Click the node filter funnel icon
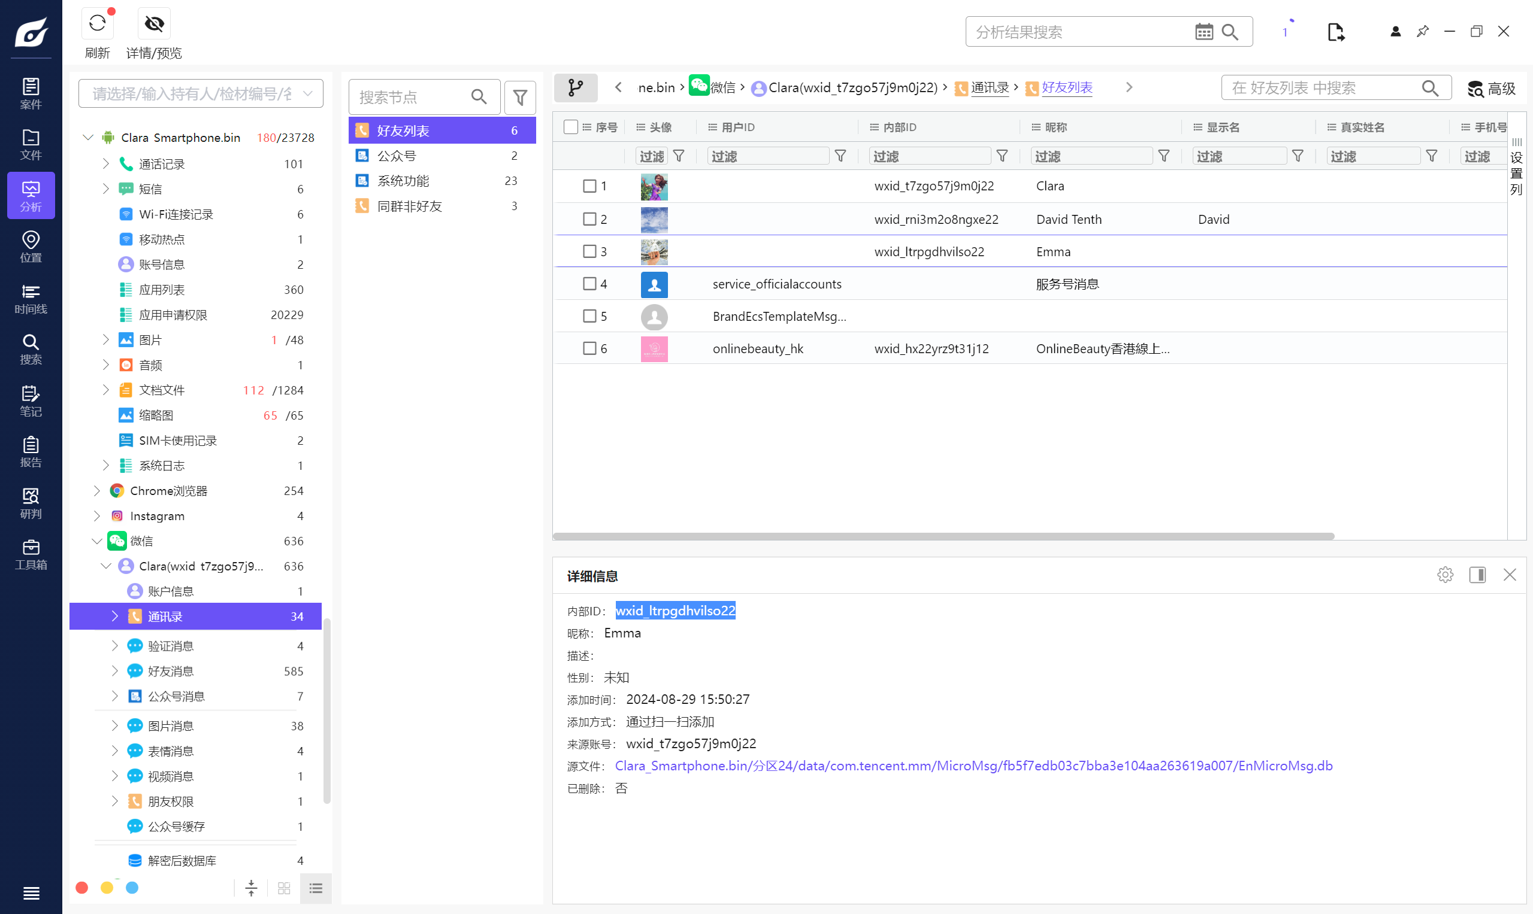Screen dimensions: 1533x914 [x=519, y=97]
